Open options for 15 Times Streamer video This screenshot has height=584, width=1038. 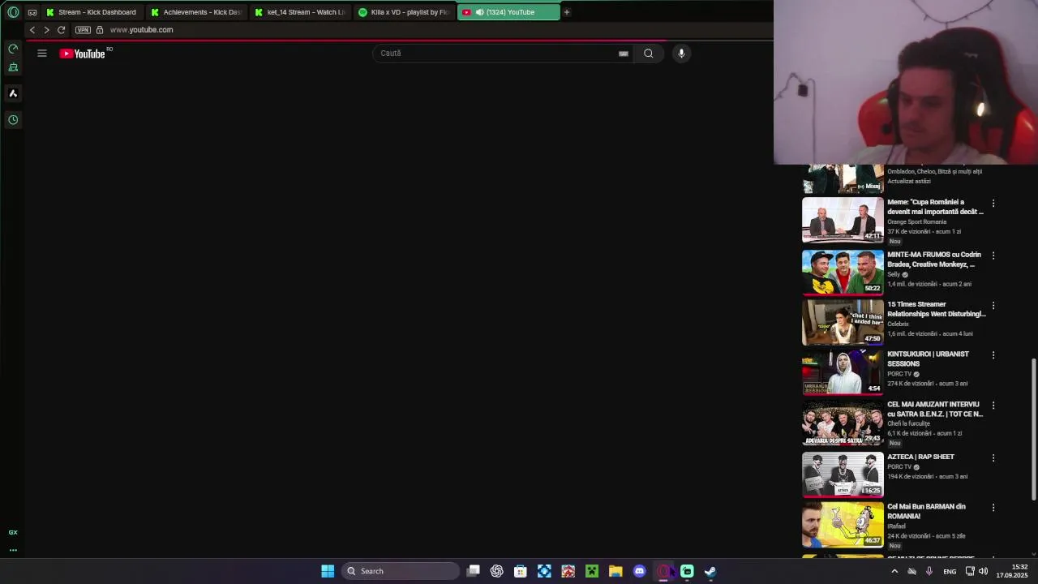[x=993, y=306]
